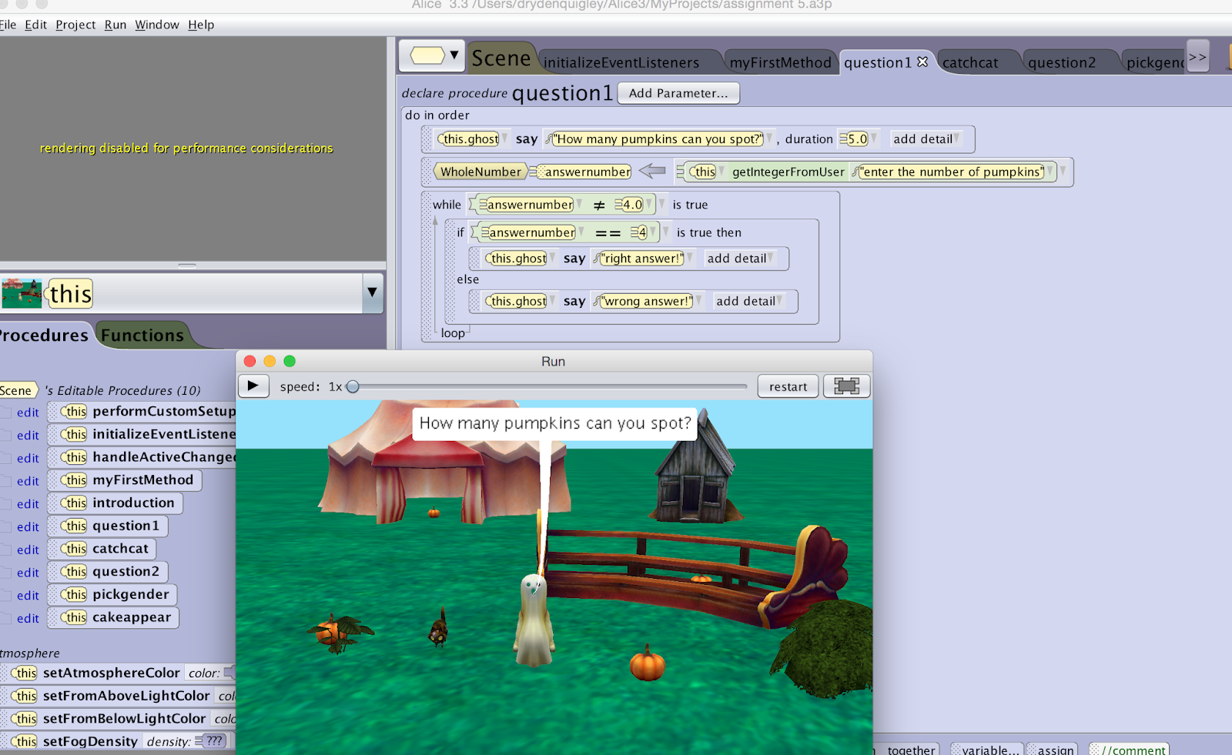Open the question2 editor tab

pos(1061,62)
